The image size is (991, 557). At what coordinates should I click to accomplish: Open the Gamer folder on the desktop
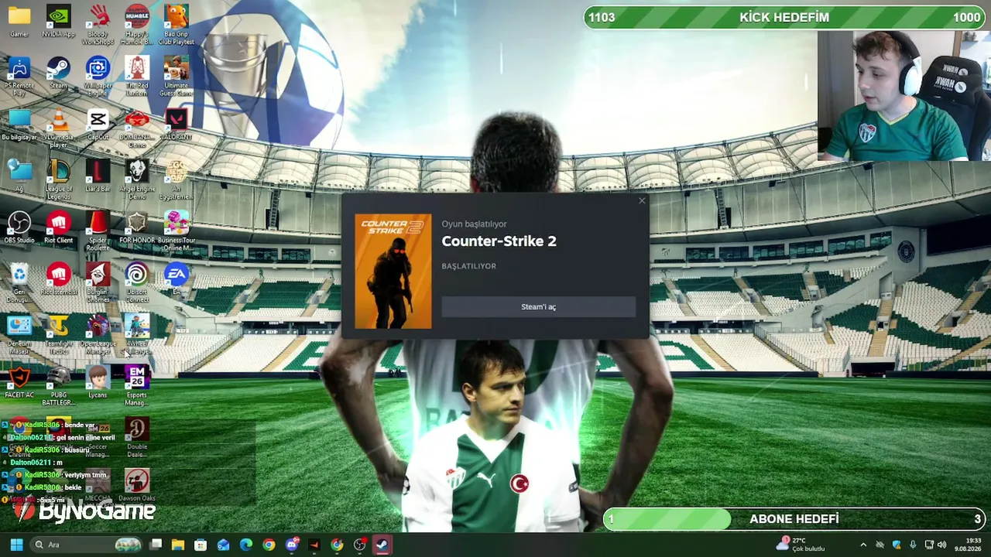(19, 21)
